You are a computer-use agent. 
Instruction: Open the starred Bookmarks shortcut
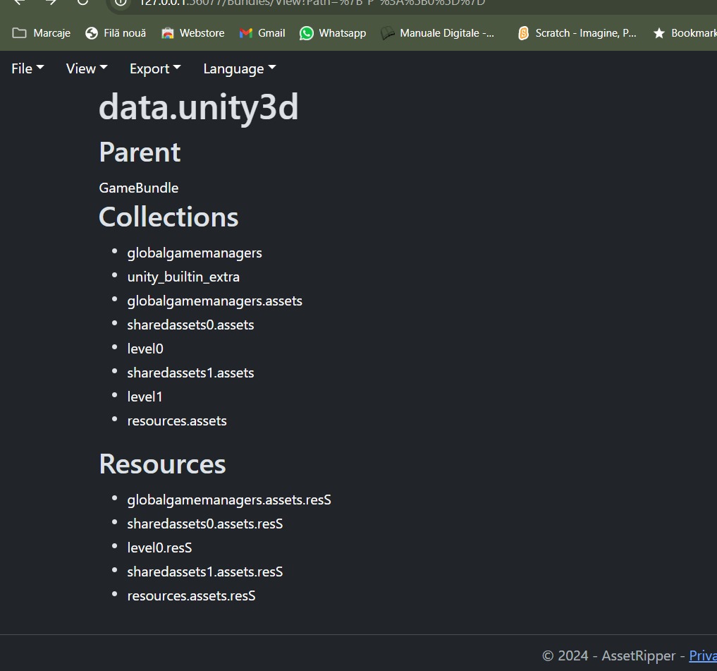point(685,33)
